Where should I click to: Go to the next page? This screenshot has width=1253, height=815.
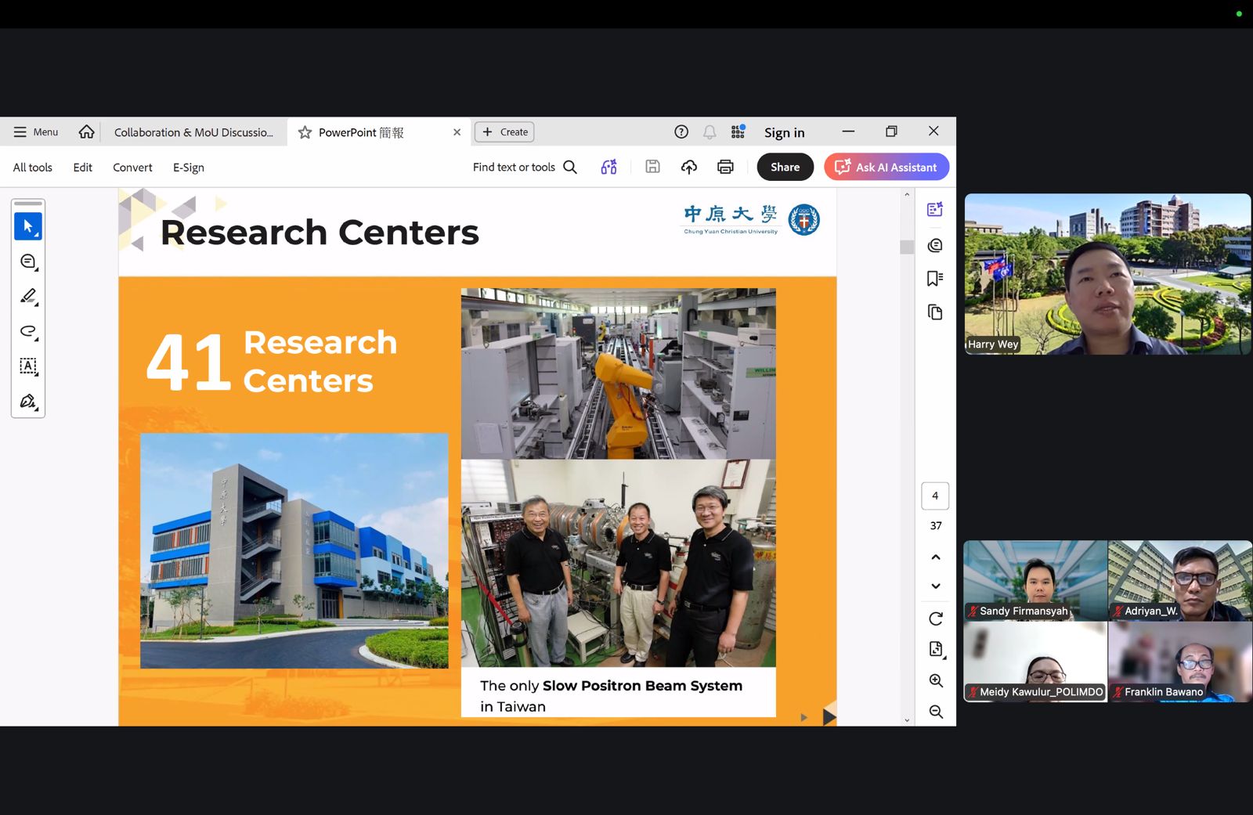935,586
